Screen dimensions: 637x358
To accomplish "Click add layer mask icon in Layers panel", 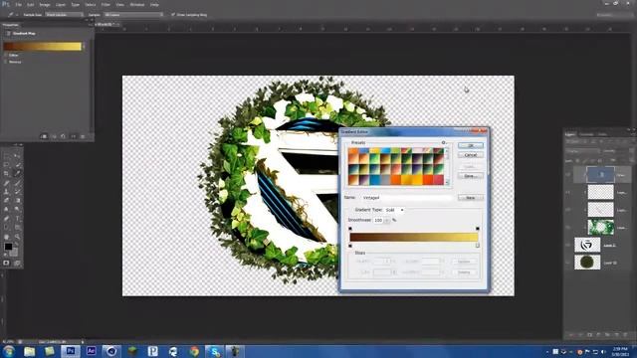I will point(589,335).
